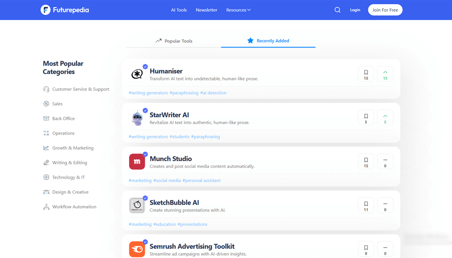
Task: Click the Semrush Advertising Toolkit orange logo
Action: 137,249
